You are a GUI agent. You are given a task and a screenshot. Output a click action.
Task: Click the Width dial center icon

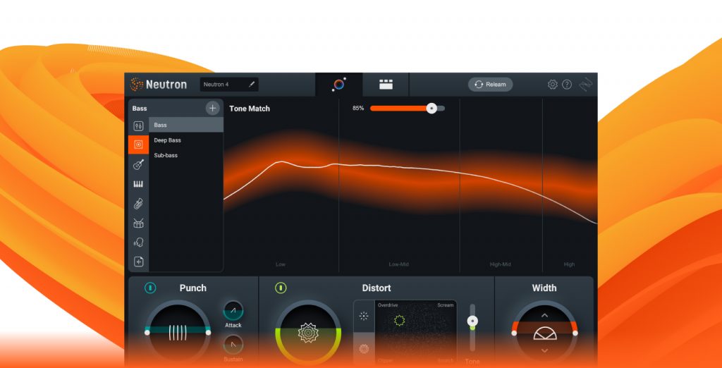pos(545,333)
